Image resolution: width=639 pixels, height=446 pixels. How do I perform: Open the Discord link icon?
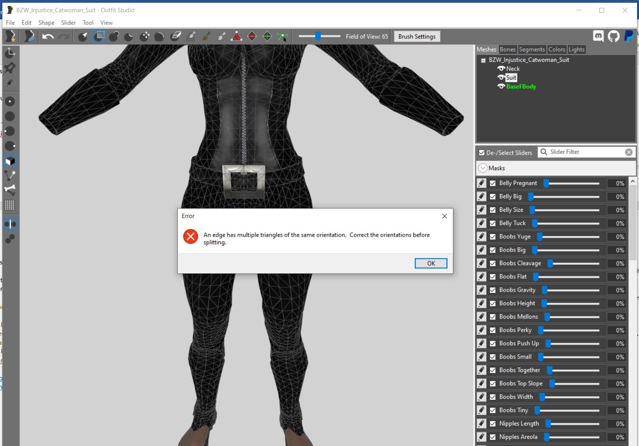(598, 36)
